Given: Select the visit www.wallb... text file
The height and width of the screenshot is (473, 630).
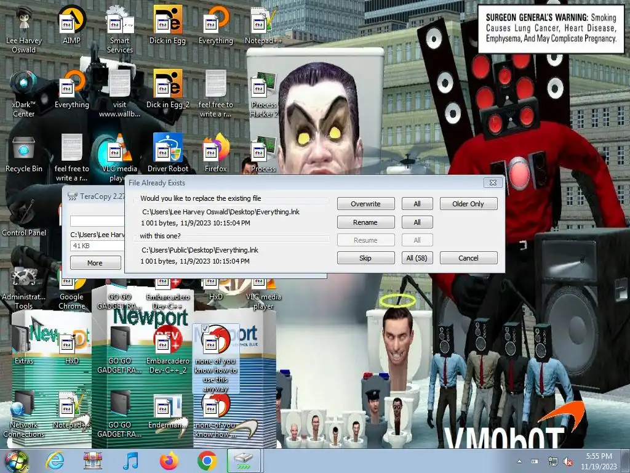Looking at the screenshot, I should tap(120, 94).
